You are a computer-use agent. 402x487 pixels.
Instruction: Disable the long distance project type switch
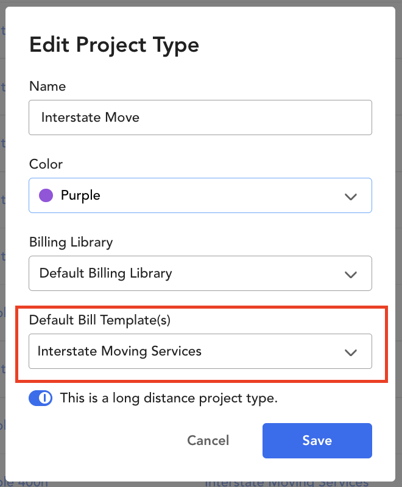pos(41,398)
